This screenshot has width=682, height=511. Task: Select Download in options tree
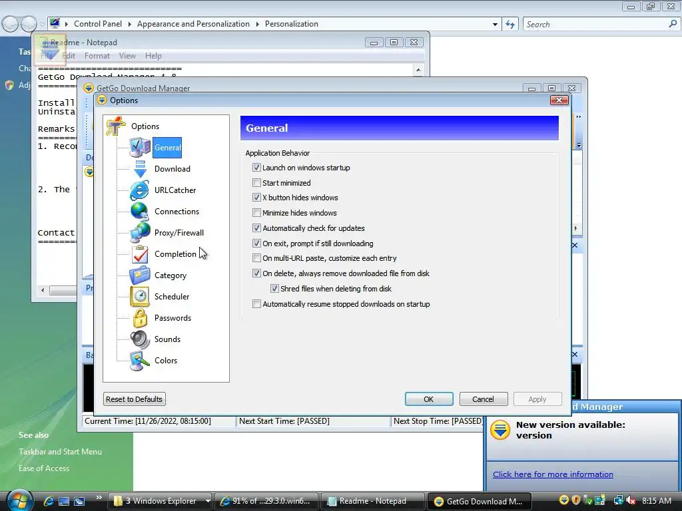pos(172,168)
